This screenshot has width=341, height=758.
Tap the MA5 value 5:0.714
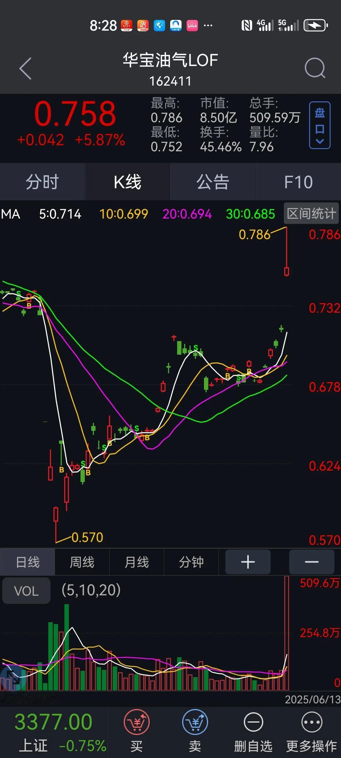coord(60,214)
